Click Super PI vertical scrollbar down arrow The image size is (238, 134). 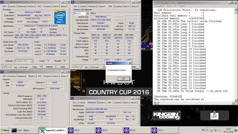tap(236, 100)
